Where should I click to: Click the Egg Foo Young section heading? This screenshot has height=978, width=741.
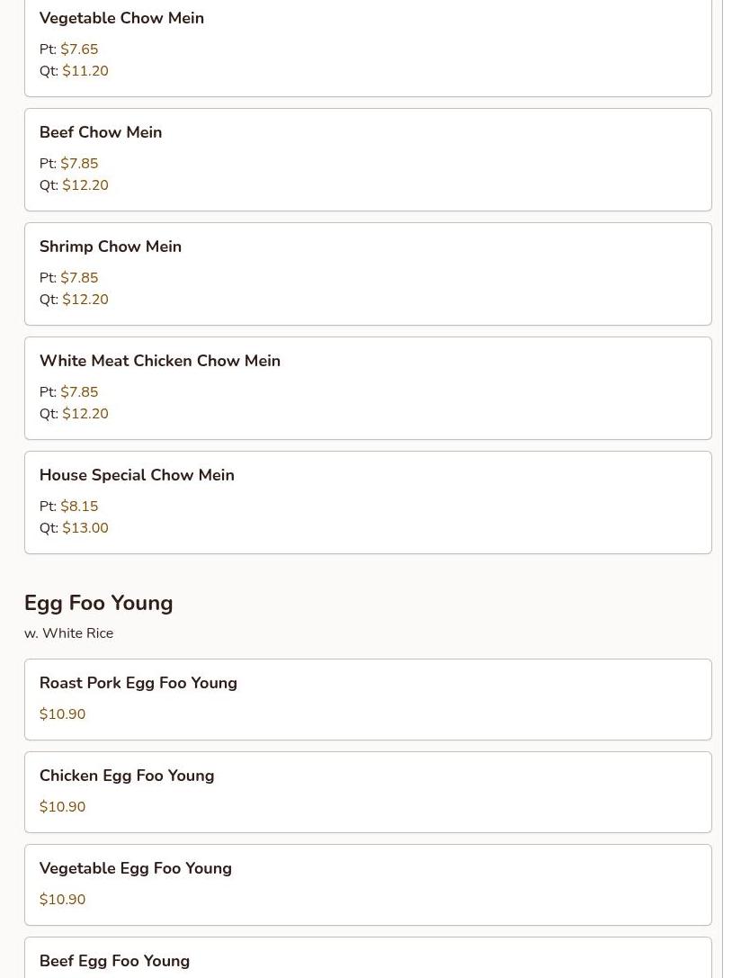click(98, 603)
